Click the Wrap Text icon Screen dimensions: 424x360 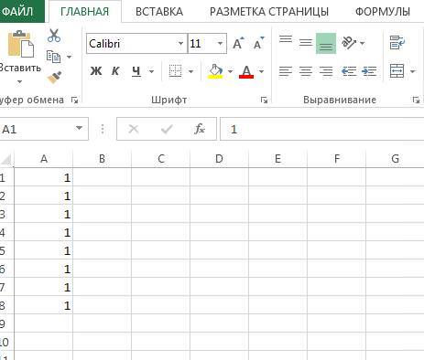(x=397, y=43)
